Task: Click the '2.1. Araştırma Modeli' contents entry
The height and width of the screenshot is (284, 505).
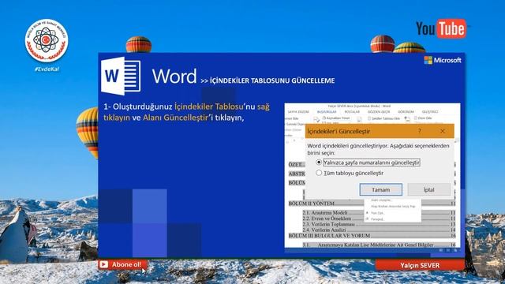Action: (325, 212)
